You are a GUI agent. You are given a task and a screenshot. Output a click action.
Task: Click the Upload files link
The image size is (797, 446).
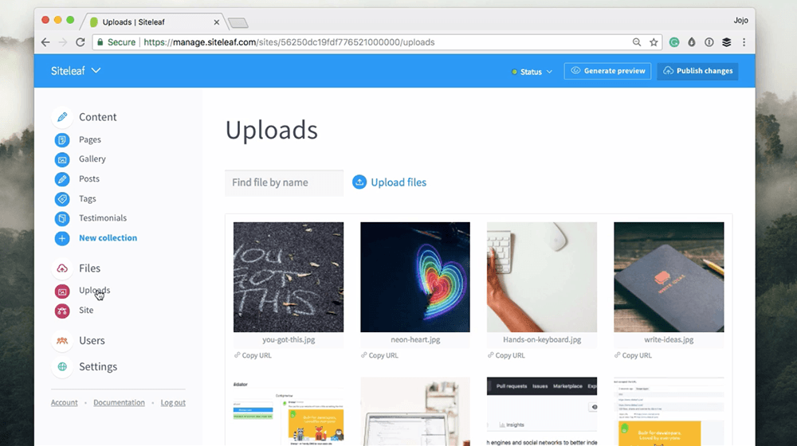coord(398,182)
